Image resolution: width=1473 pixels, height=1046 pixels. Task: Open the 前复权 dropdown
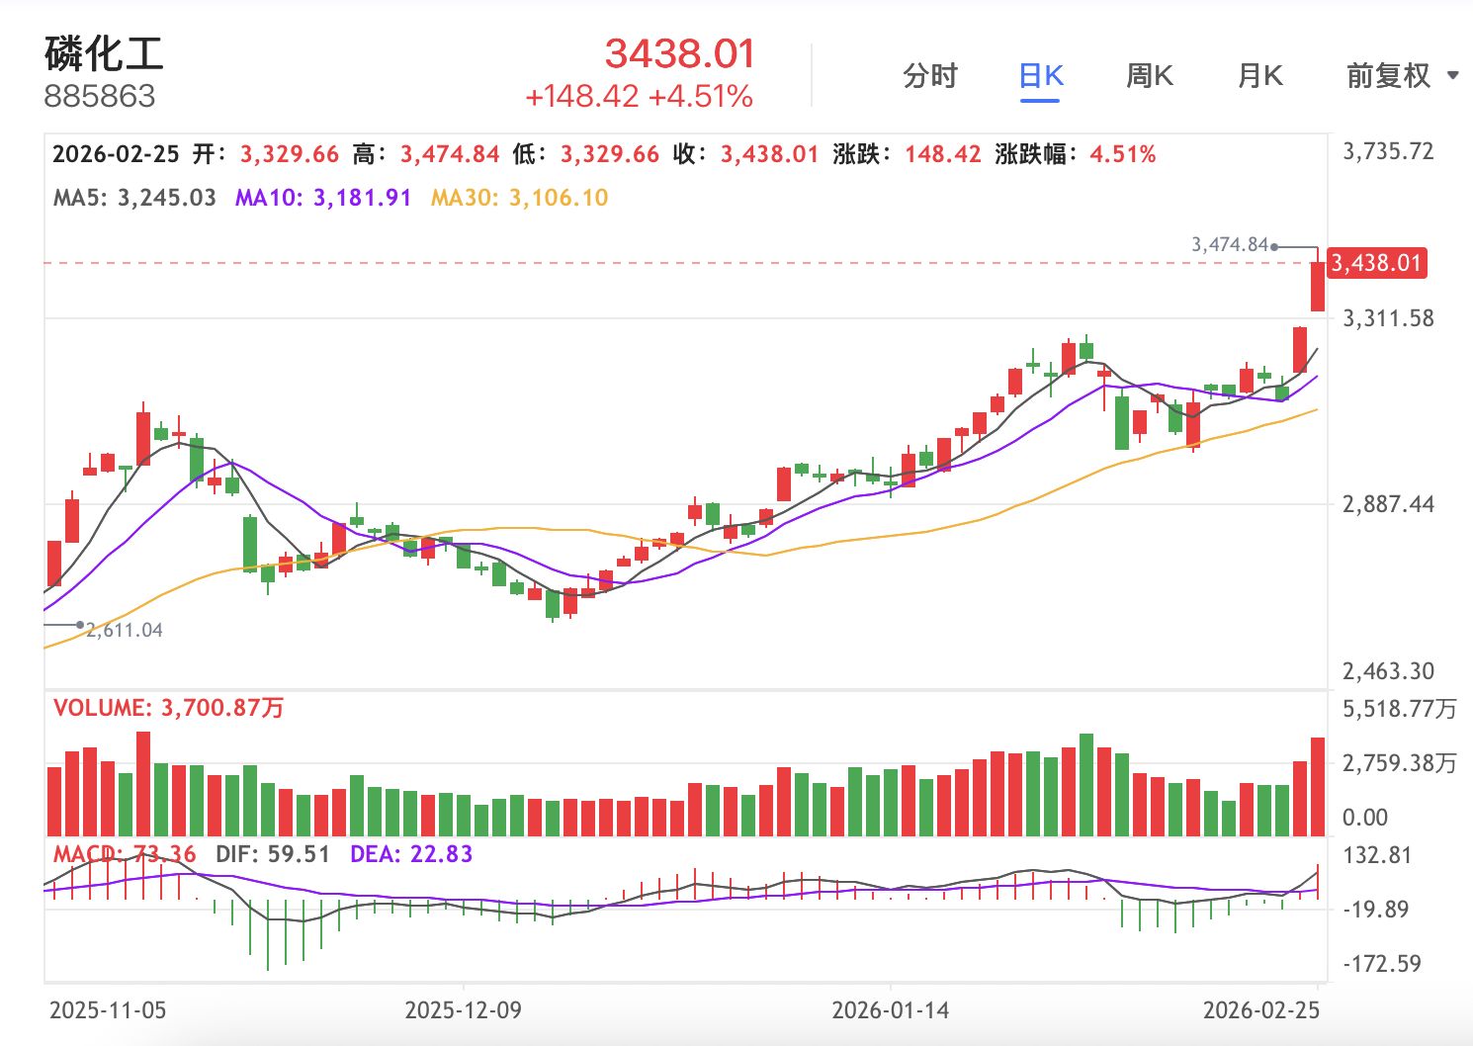1389,76
